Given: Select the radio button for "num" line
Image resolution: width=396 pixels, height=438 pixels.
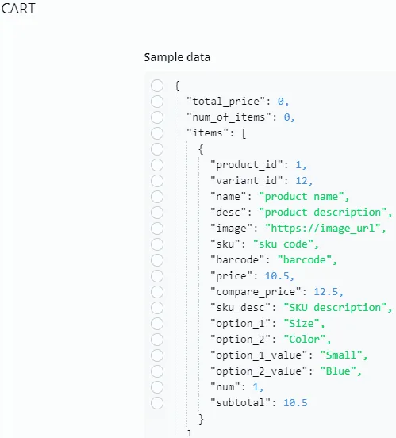Looking at the screenshot, I should [x=157, y=387].
